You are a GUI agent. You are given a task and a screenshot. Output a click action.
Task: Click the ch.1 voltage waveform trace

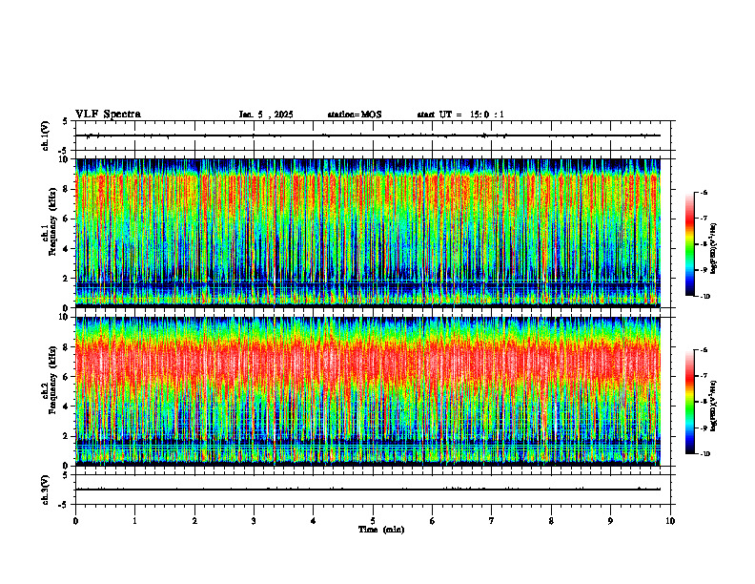coord(368,136)
